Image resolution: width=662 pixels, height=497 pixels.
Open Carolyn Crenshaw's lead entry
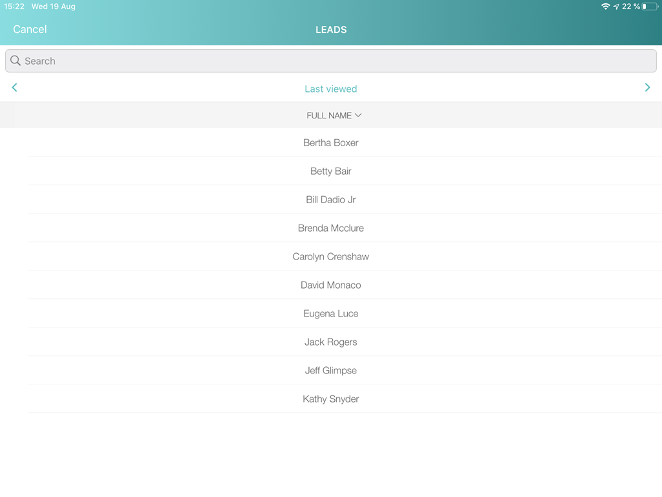[331, 256]
